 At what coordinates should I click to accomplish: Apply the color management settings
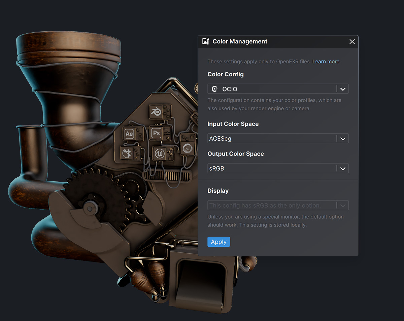[x=218, y=242]
